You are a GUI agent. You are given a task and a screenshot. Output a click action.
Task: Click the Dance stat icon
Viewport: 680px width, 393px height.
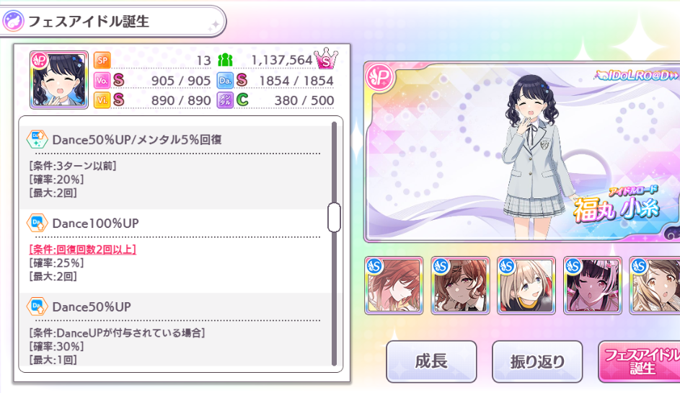point(225,80)
